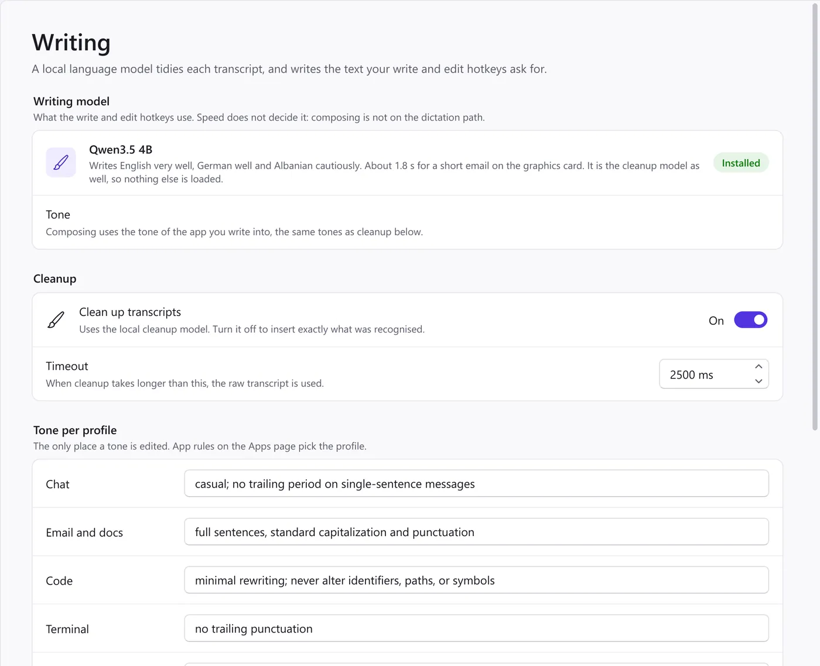Click the Code profile label
Viewport: 820px width, 666px height.
(59, 581)
